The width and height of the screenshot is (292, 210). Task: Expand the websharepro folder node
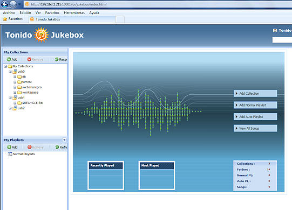click(x=15, y=87)
